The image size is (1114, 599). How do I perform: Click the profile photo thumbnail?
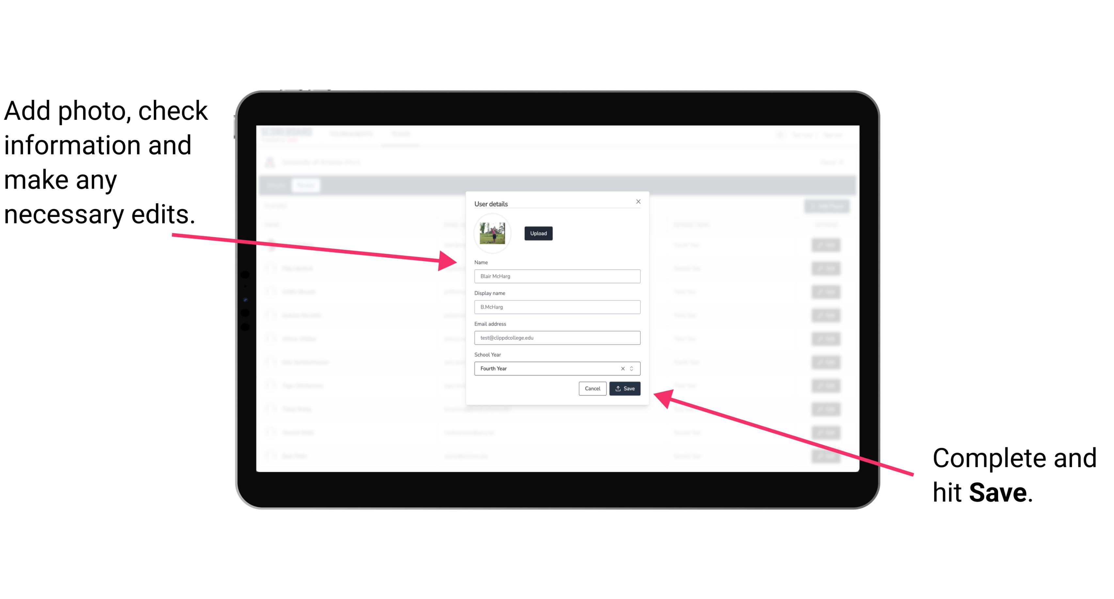pyautogui.click(x=493, y=233)
